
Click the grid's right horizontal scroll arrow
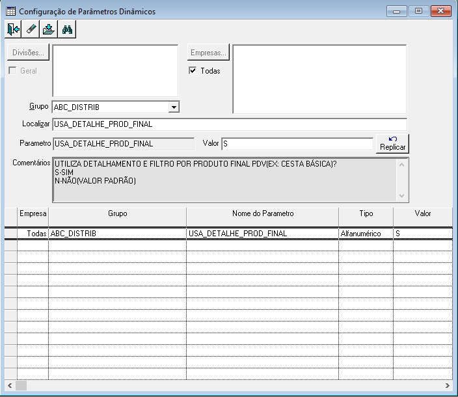point(448,385)
